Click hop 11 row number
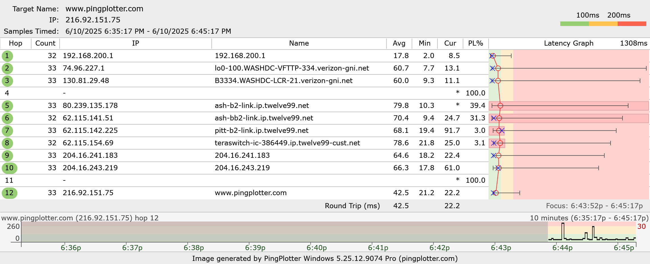650x264 pixels. pos(9,180)
